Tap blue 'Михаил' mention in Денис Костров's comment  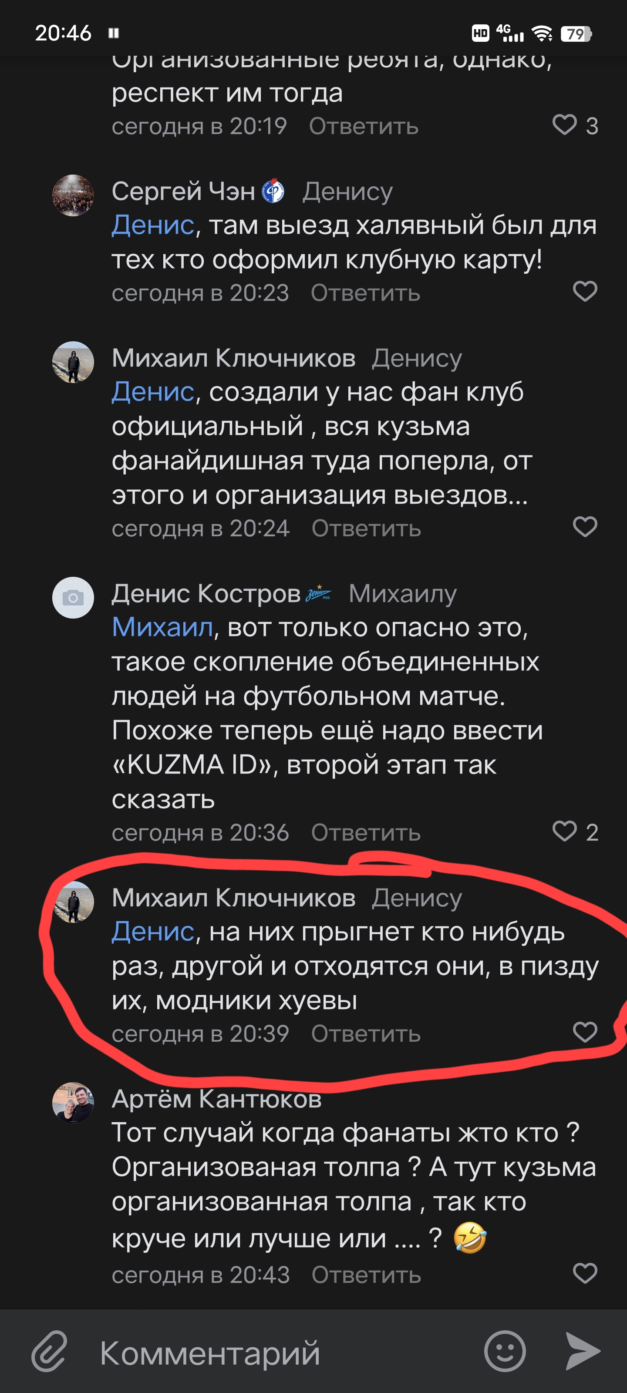(x=162, y=627)
